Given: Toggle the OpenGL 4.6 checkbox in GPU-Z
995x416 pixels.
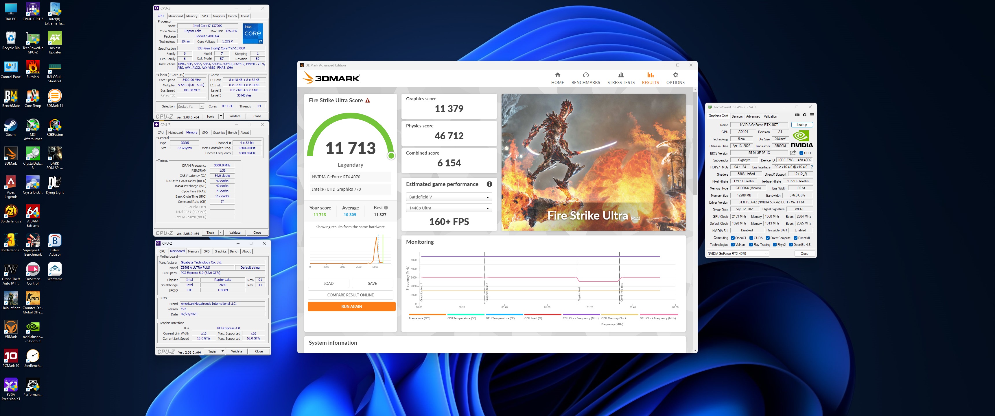Looking at the screenshot, I should [791, 245].
